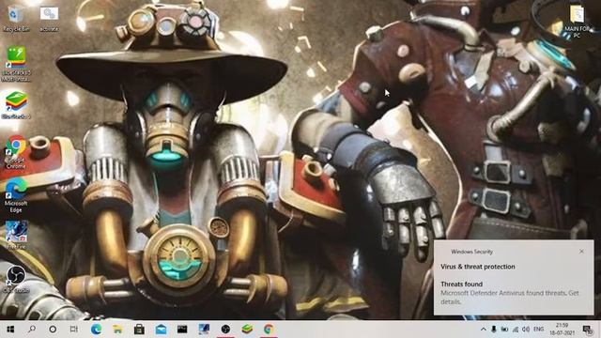
Task: Open the black terminal taskbar icon
Action: coord(182,330)
